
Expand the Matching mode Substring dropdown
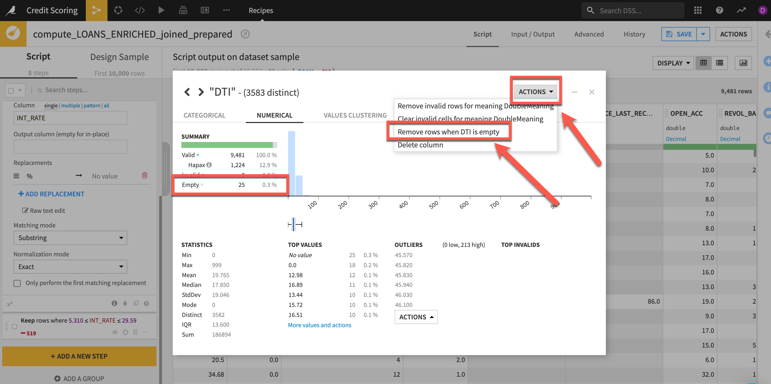click(70, 237)
